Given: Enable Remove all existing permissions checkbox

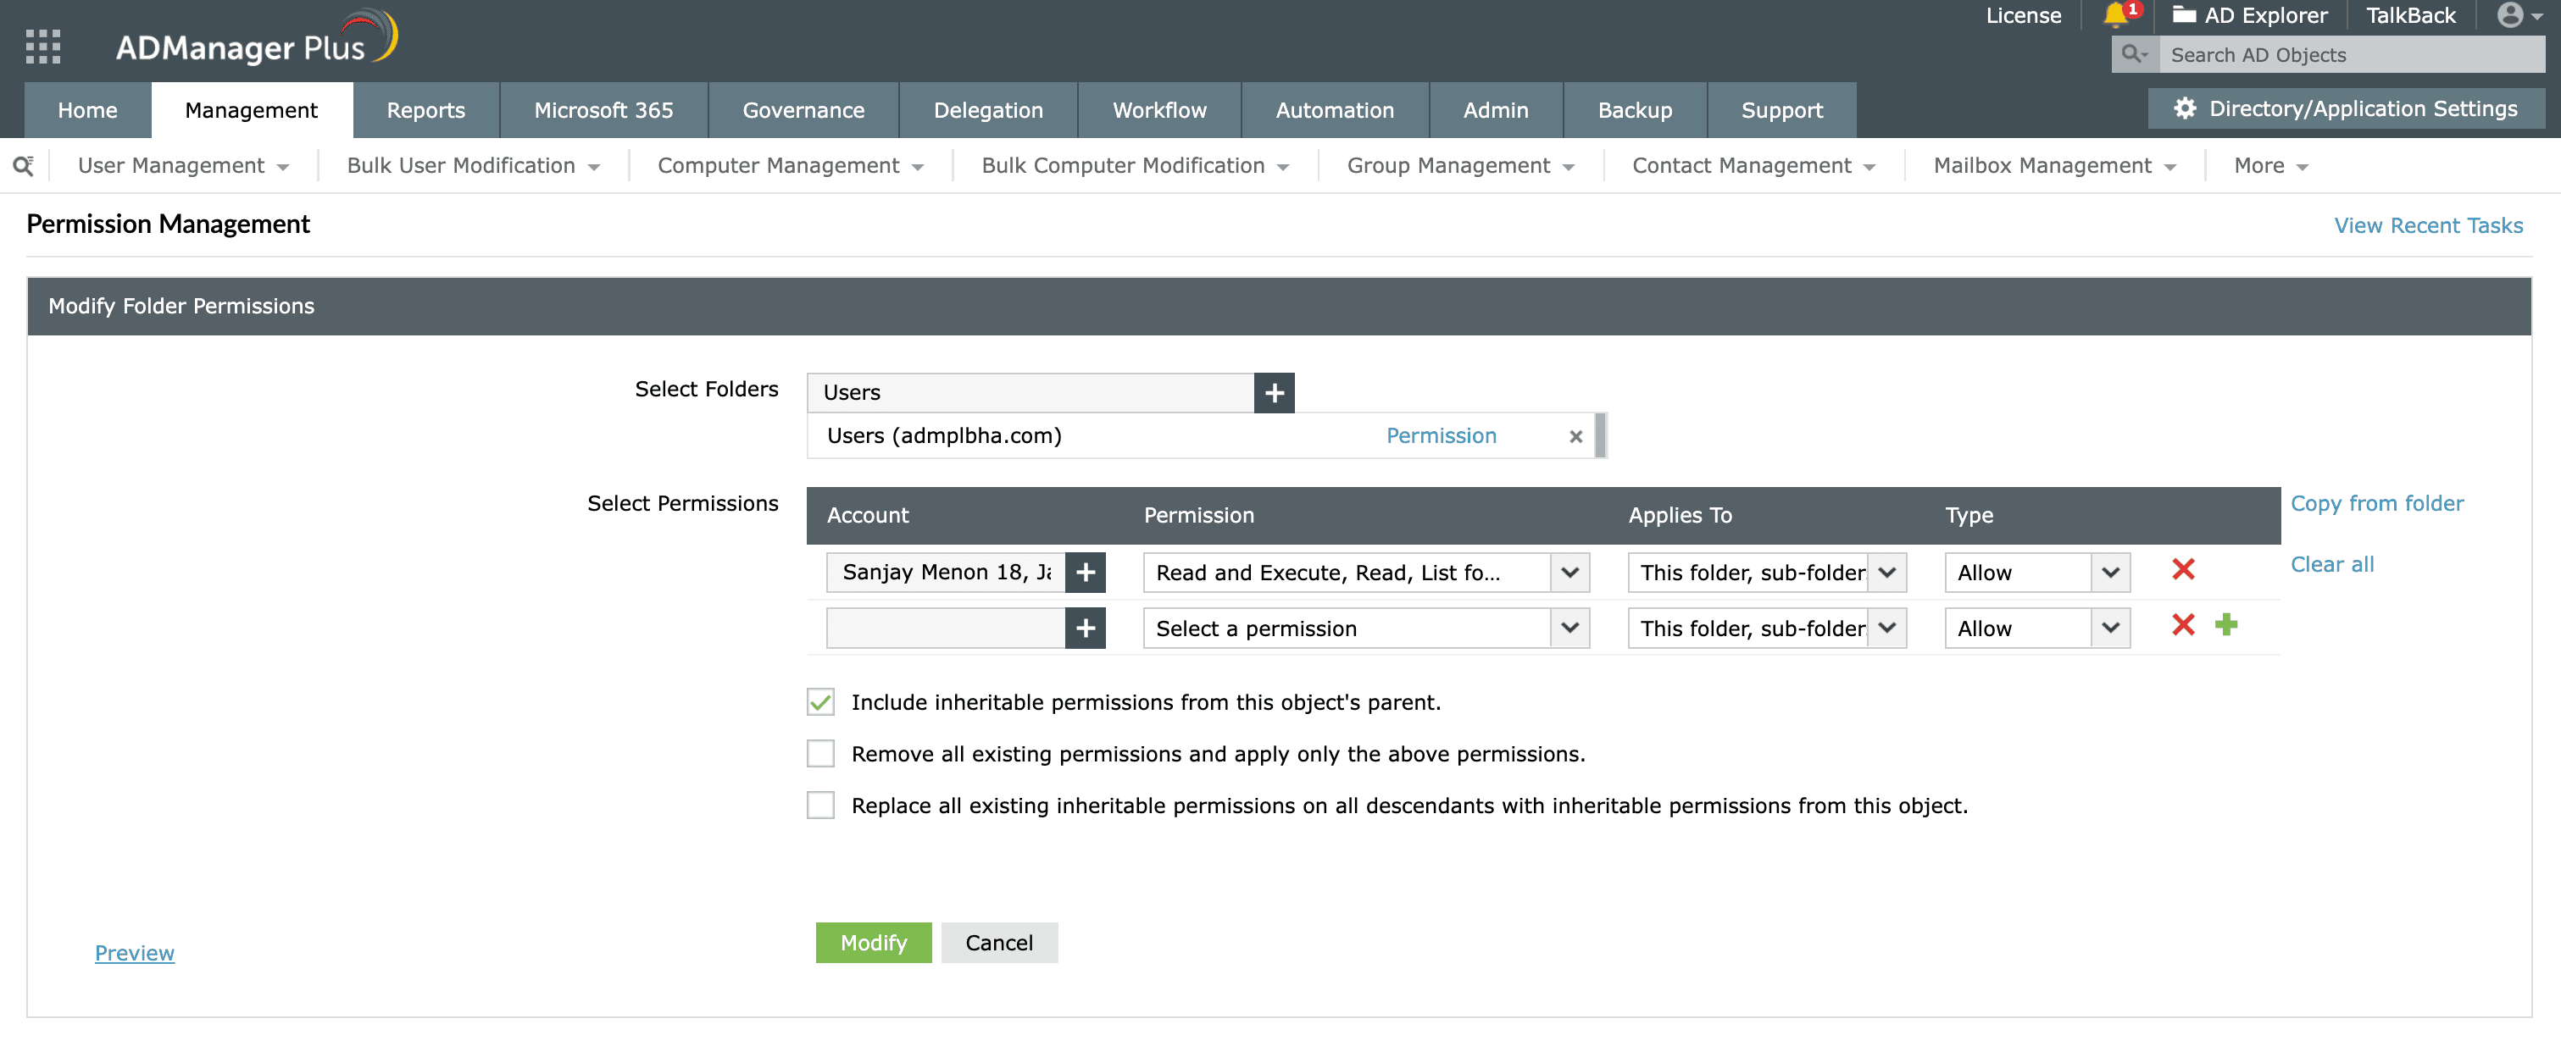Looking at the screenshot, I should (x=820, y=754).
